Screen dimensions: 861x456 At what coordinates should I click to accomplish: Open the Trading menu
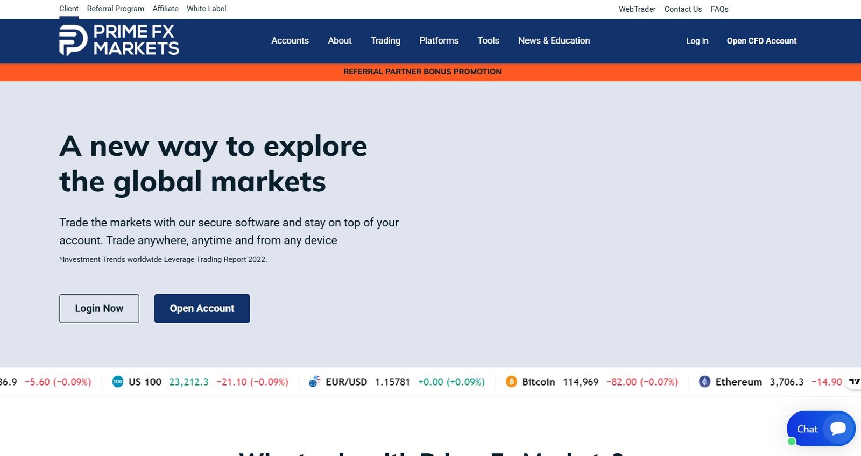385,41
